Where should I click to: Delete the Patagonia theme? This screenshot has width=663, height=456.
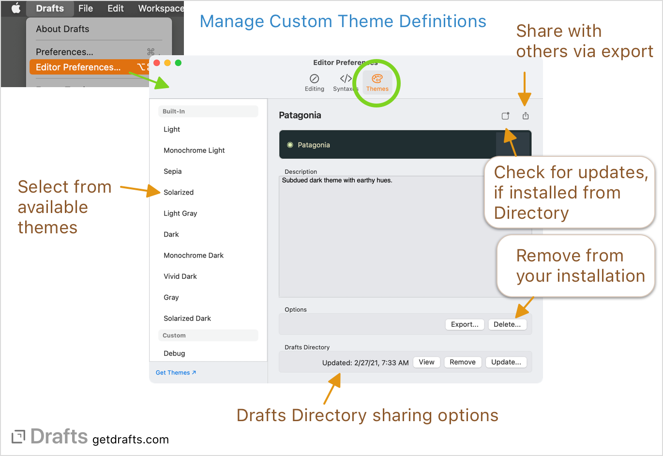507,324
